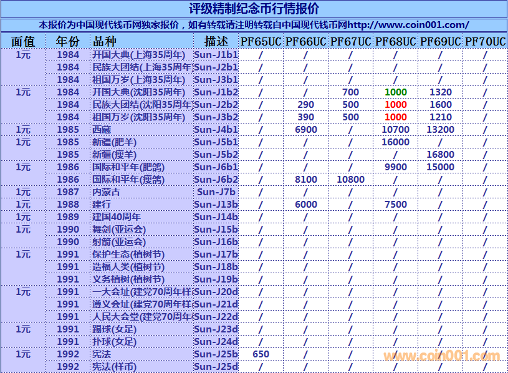Click the Sun-J13b description code

(216, 205)
